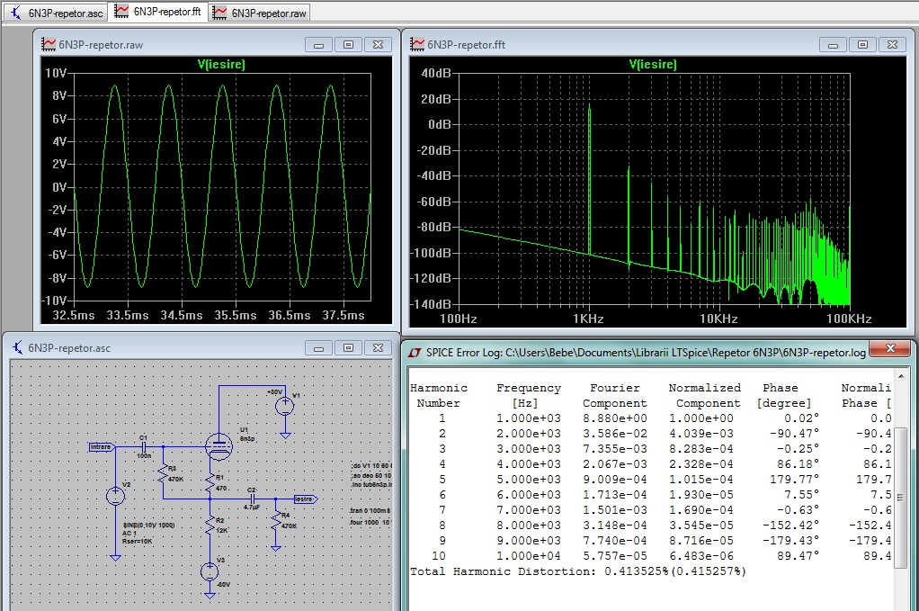This screenshot has width=919, height=611.
Task: Select the V(iesire) trace label in raw plot
Action: coord(221,65)
